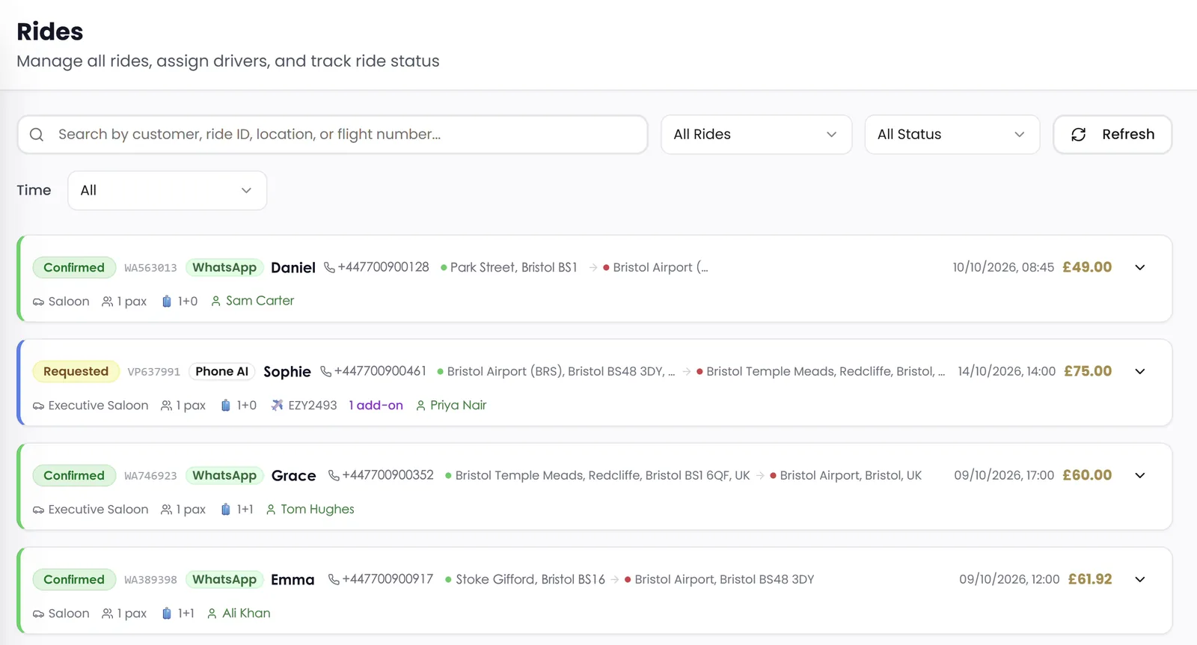Click the car icon in Grace's ride
Image resolution: width=1197 pixels, height=645 pixels.
38,510
